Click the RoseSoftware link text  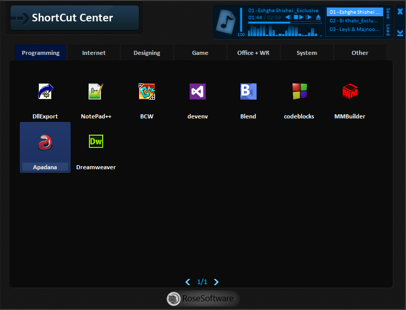point(208,299)
